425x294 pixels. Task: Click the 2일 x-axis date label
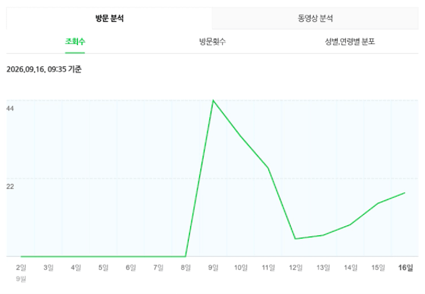click(21, 268)
